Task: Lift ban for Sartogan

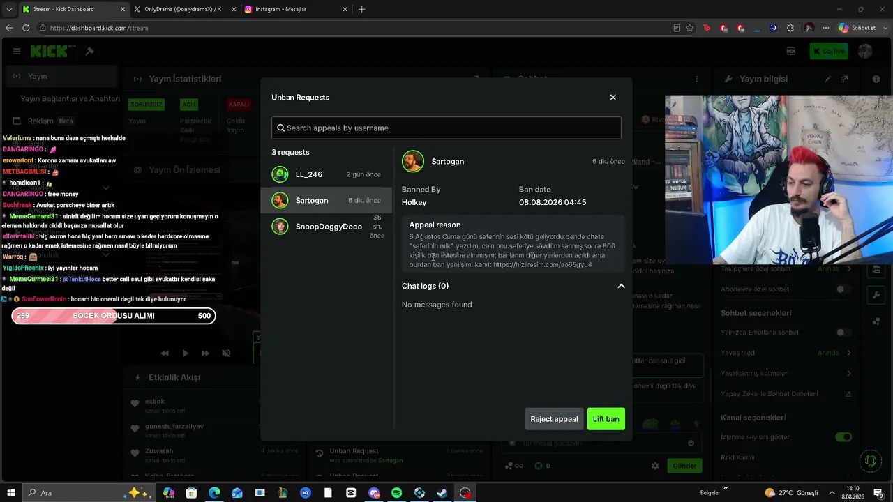Action: [x=606, y=419]
